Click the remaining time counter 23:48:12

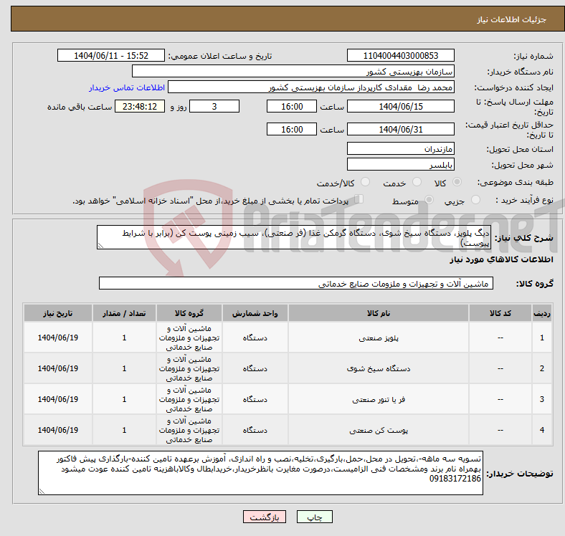click(140, 106)
